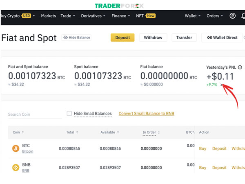Click Deposit in the BTC row
Image resolution: width=245 pixels, height=184 pixels.
click(x=219, y=148)
